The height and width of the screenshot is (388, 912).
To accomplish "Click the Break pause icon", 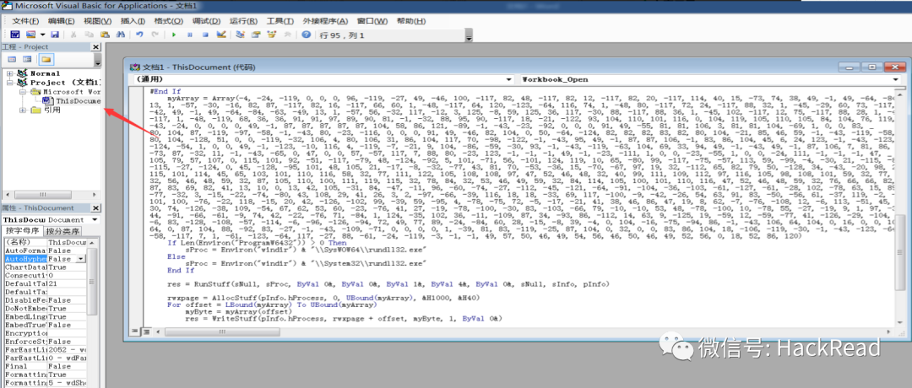I will click(190, 35).
